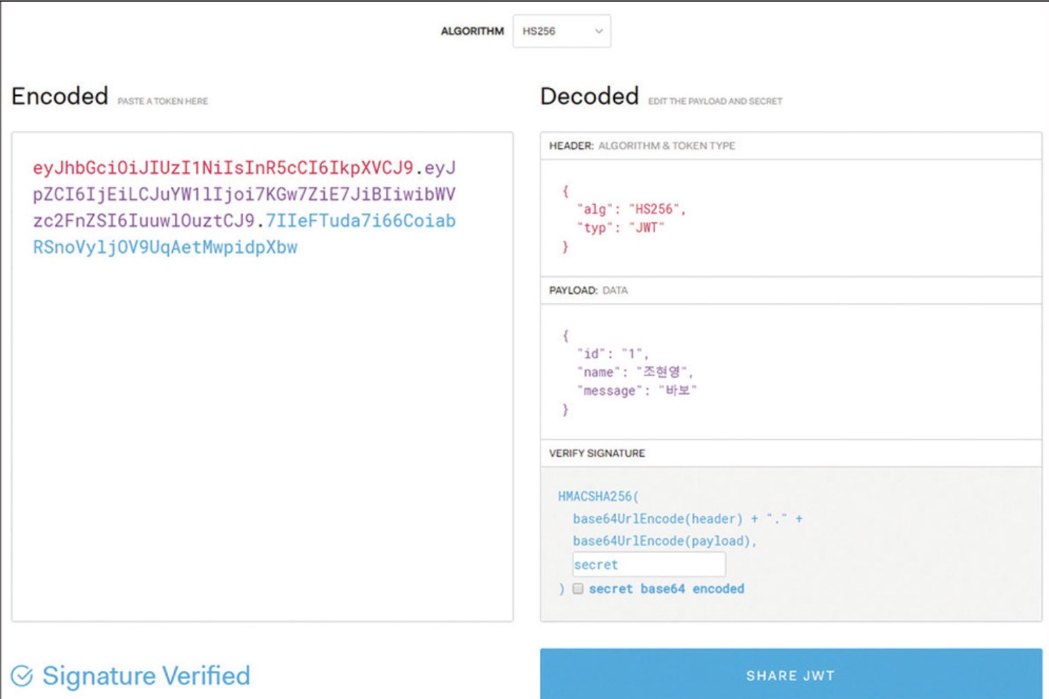This screenshot has height=699, width=1049.
Task: Click the Signature Verified checkmark icon
Action: click(x=22, y=676)
